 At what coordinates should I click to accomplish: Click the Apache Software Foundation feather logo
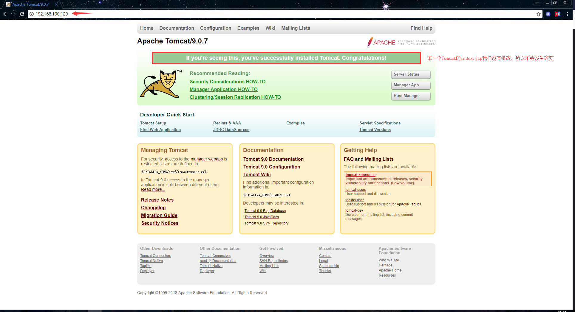(401, 43)
